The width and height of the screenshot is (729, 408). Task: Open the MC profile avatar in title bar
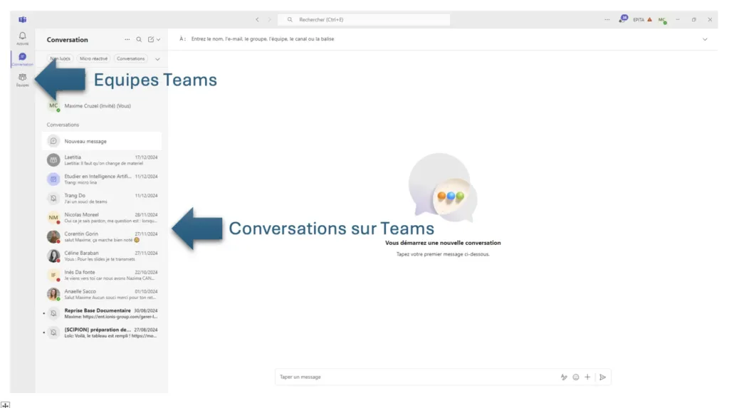coord(662,19)
